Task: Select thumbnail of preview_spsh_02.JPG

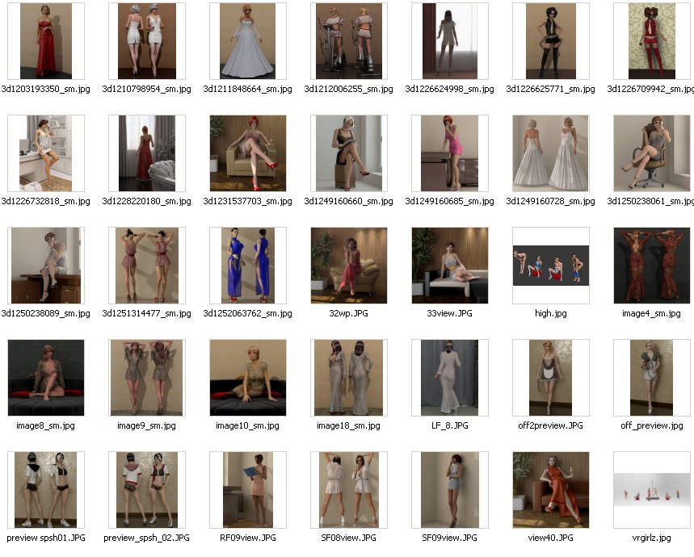Action: pos(147,490)
